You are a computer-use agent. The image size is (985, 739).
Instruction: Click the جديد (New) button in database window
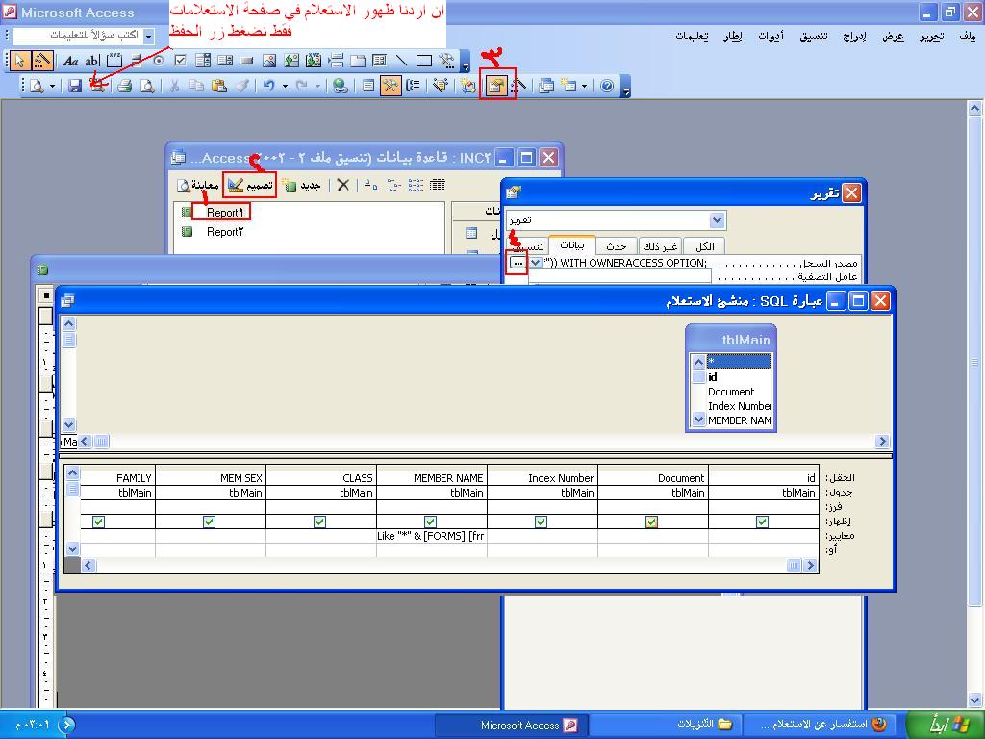tap(302, 186)
